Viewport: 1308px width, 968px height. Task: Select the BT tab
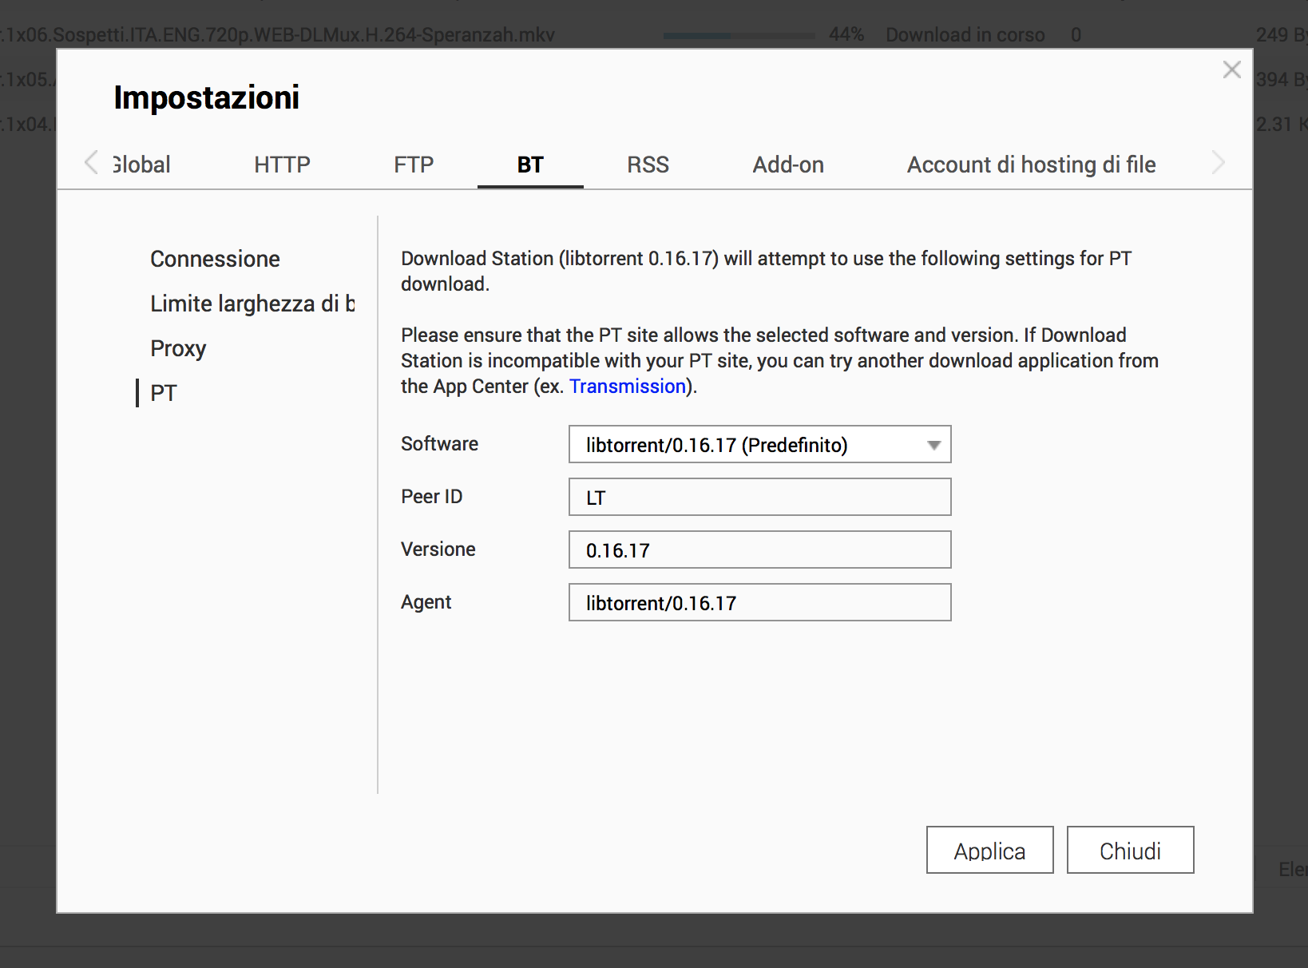click(530, 165)
